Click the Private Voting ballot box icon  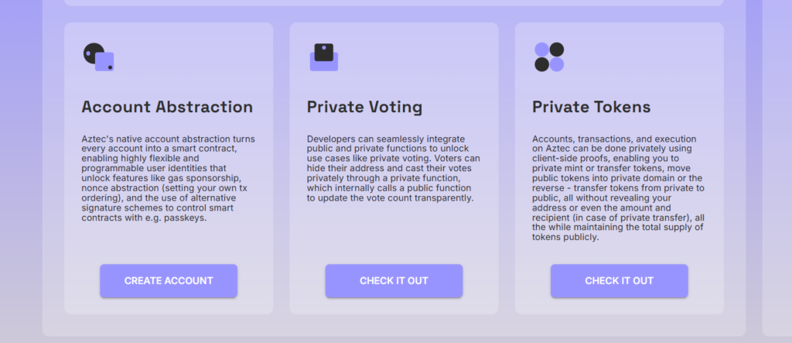[324, 57]
